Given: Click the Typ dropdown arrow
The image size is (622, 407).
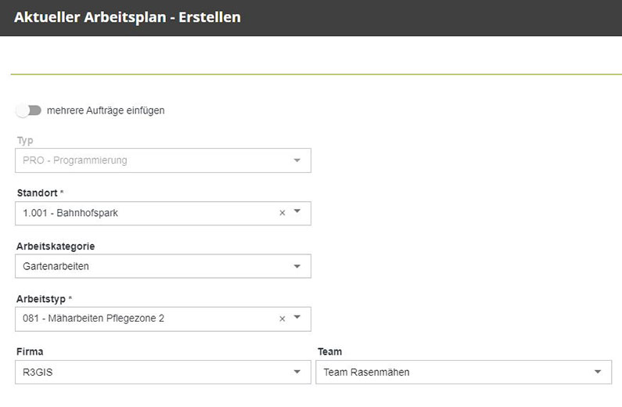Looking at the screenshot, I should tap(297, 160).
